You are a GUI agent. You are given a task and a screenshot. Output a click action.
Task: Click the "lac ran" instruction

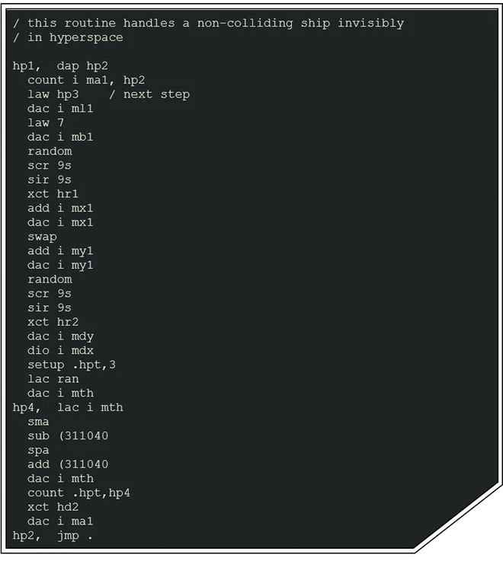click(53, 379)
